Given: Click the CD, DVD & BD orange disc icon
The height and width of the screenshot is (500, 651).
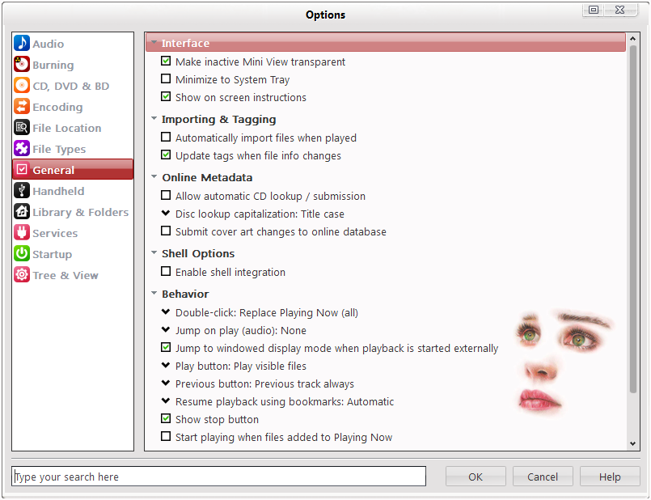Looking at the screenshot, I should click(22, 86).
